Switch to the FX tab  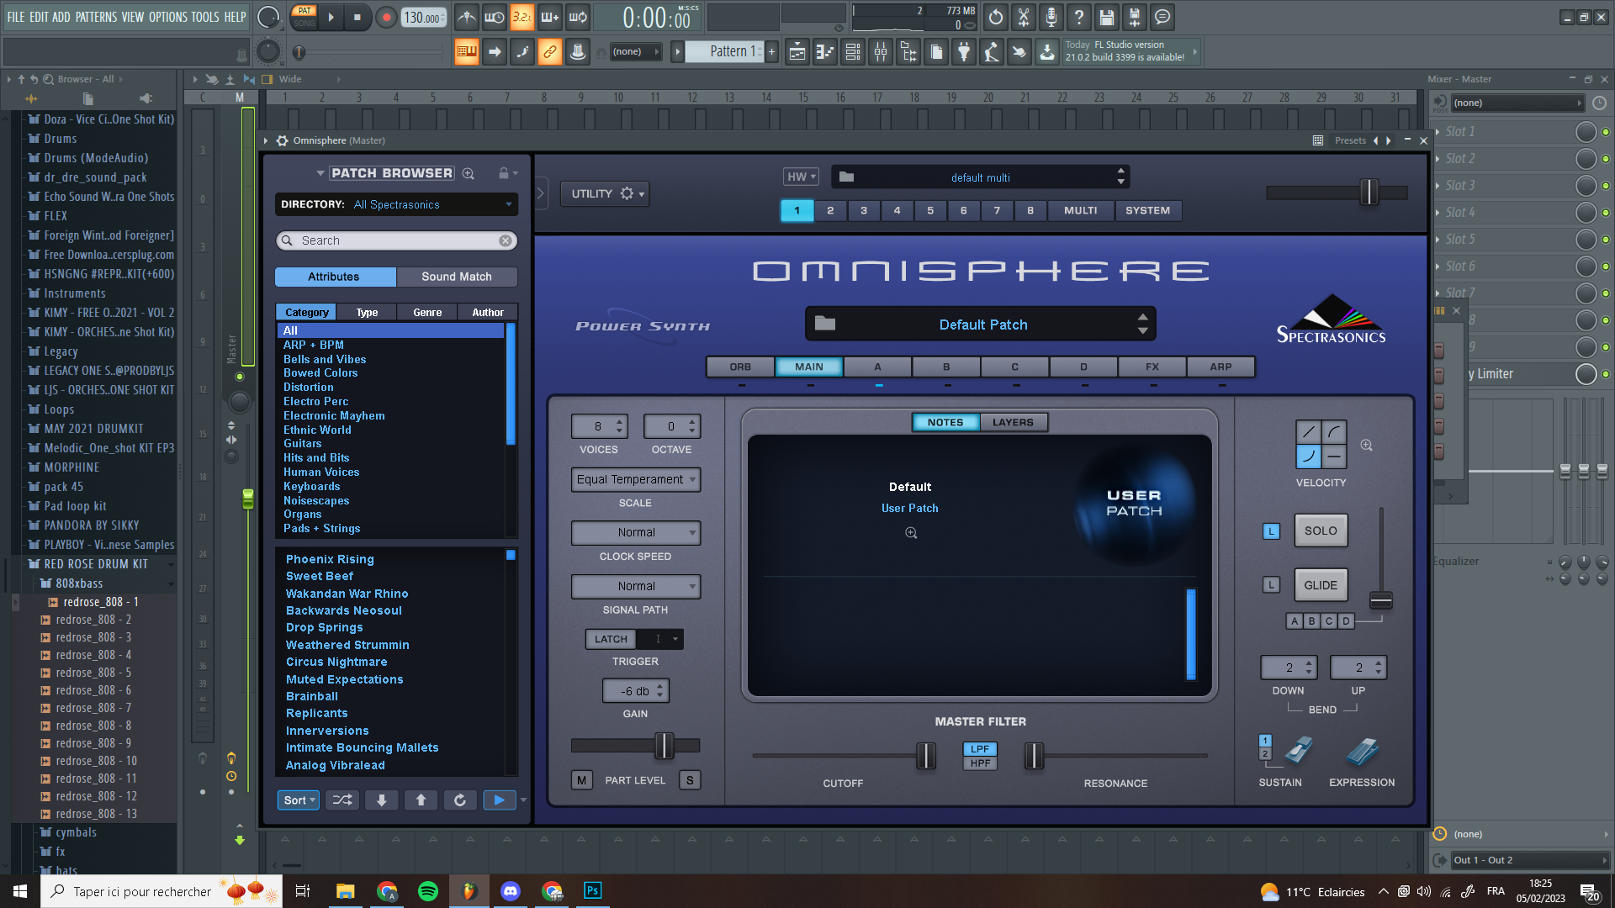click(x=1152, y=367)
